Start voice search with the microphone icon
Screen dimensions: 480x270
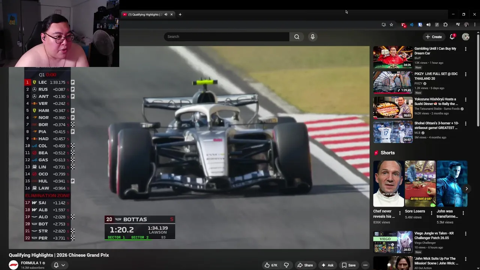tap(313, 37)
